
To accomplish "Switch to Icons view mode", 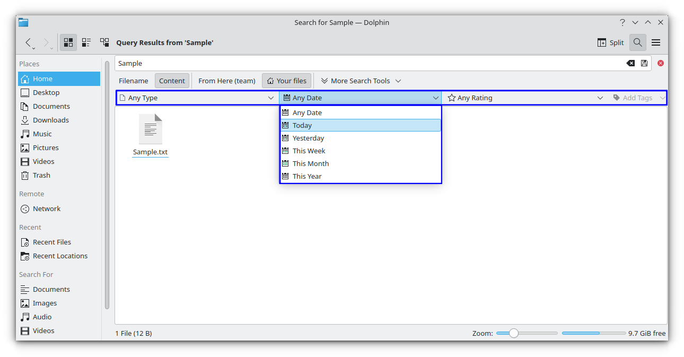I will coord(68,42).
